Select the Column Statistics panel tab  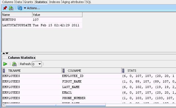(19, 58)
